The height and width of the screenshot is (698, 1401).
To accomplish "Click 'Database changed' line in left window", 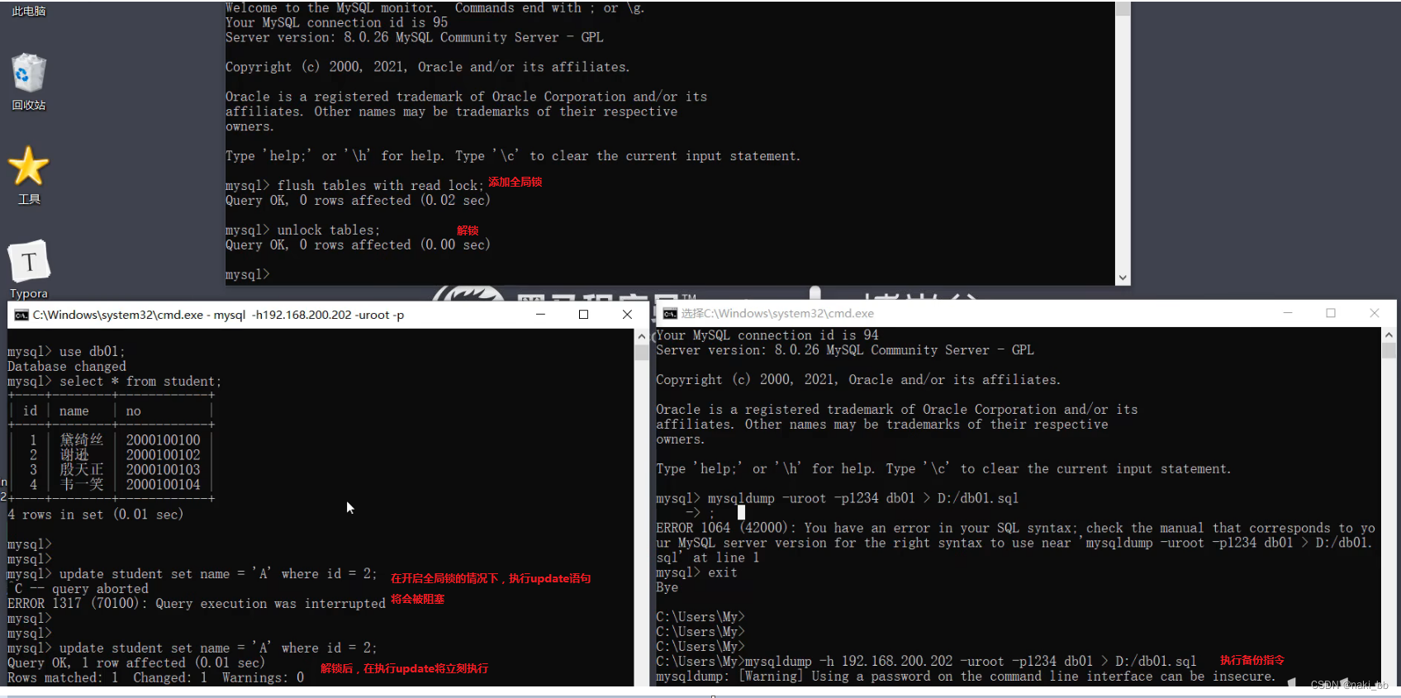I will tap(67, 367).
